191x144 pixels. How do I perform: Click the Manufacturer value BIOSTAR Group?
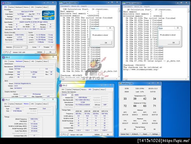[34, 67]
